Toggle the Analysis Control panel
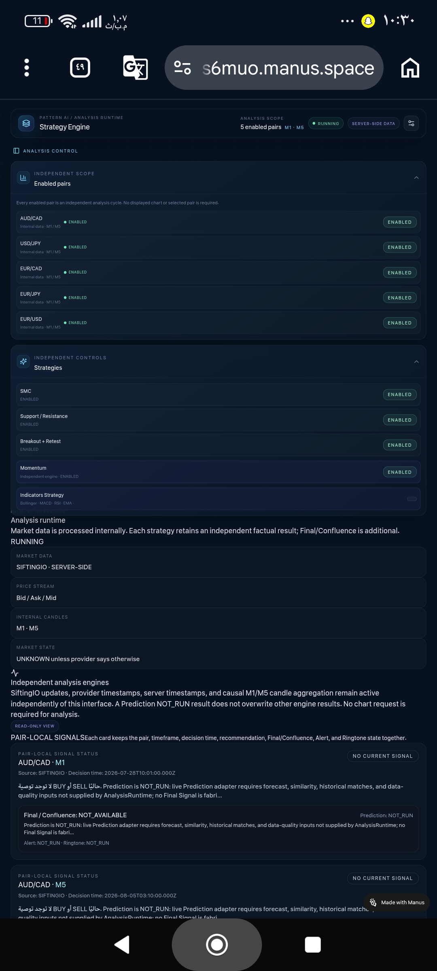Image resolution: width=437 pixels, height=971 pixels. coord(45,151)
